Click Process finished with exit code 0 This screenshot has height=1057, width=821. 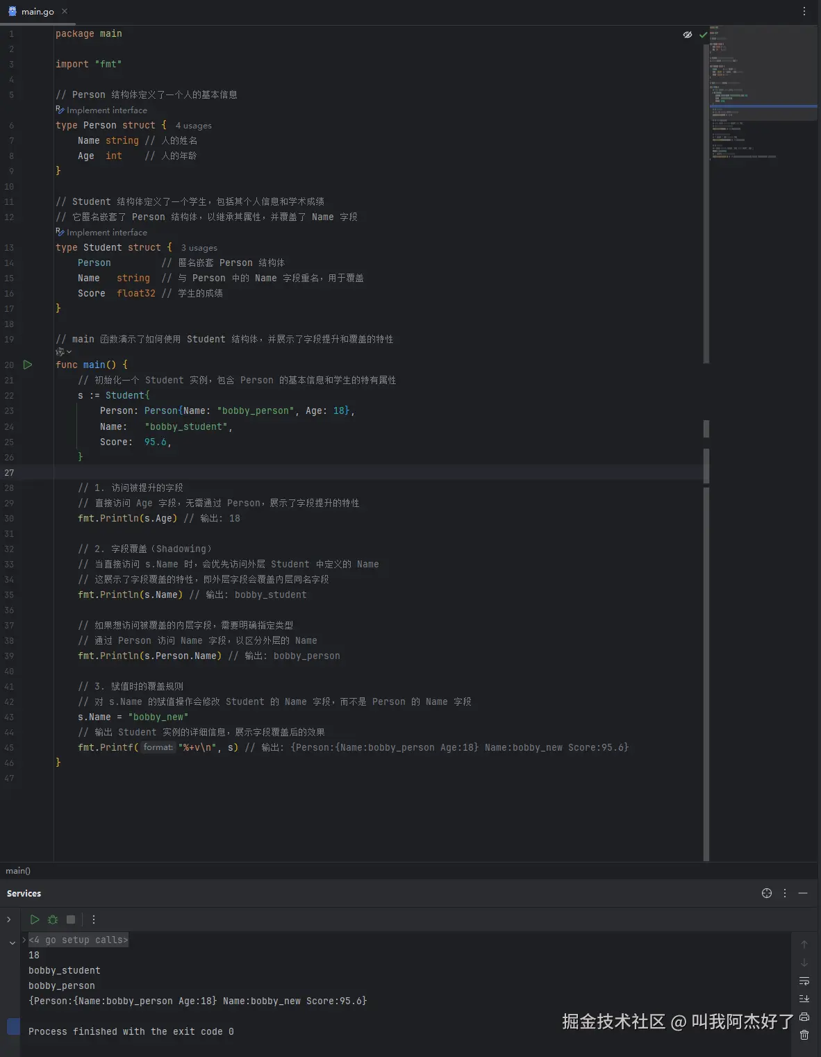click(131, 1031)
